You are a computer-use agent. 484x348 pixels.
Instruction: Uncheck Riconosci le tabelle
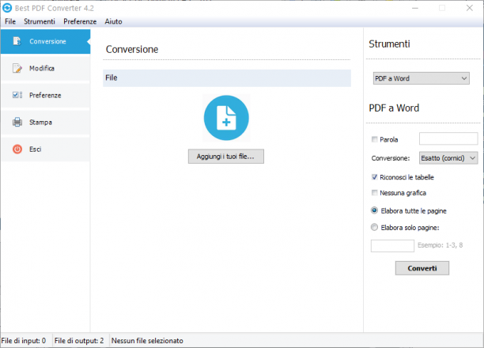(x=374, y=177)
